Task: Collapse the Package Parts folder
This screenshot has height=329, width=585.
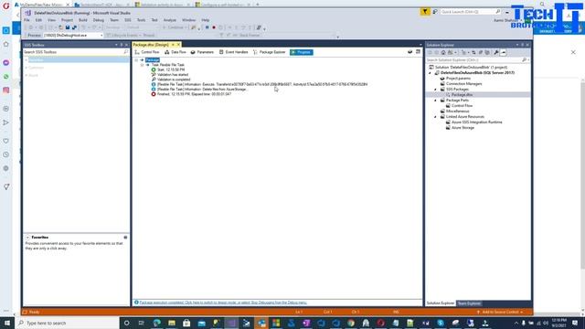Action: pos(435,101)
